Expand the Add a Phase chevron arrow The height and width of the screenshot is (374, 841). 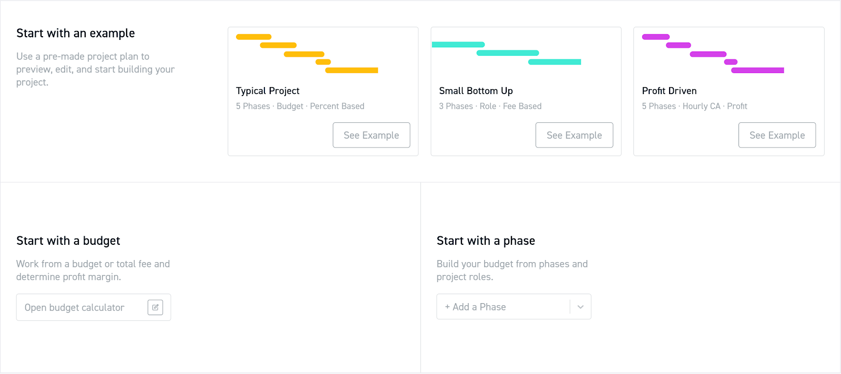(580, 307)
